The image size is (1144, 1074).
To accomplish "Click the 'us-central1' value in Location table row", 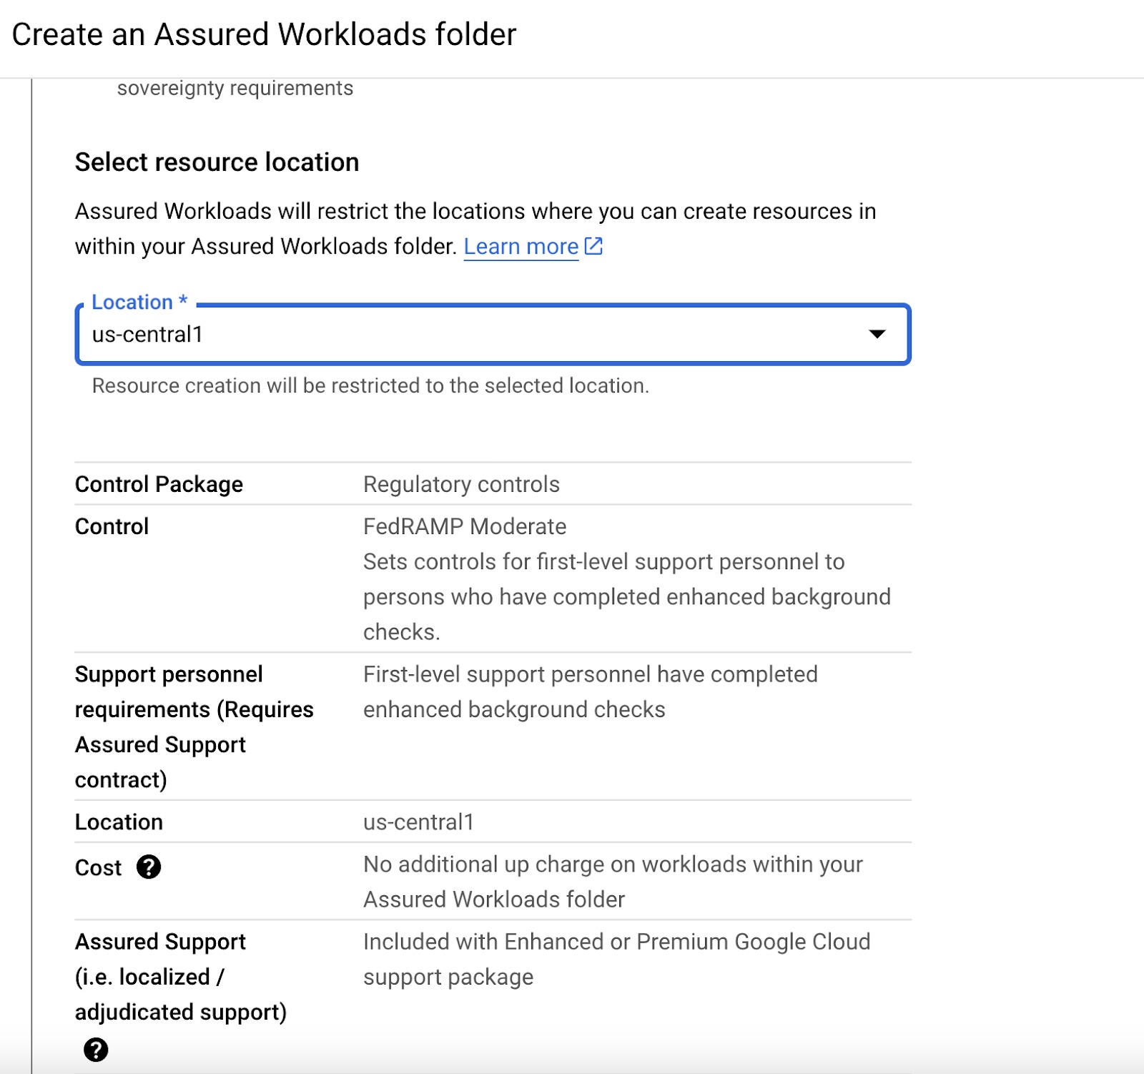I will pos(418,822).
